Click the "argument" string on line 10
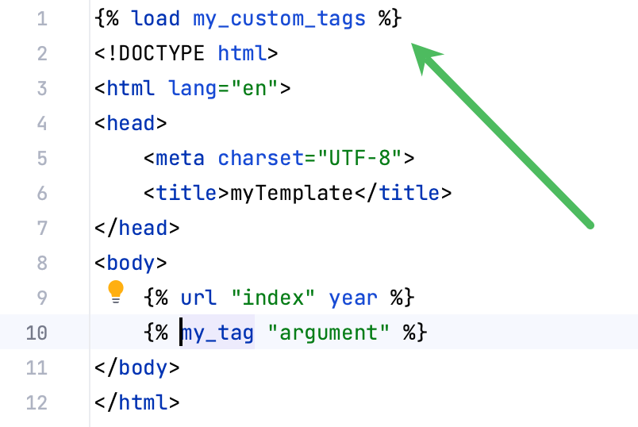The width and height of the screenshot is (638, 427). tap(329, 333)
